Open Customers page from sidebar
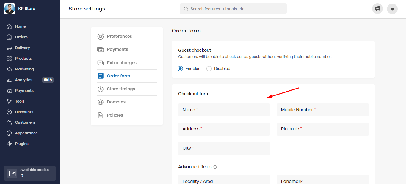The image size is (406, 184). click(x=25, y=122)
